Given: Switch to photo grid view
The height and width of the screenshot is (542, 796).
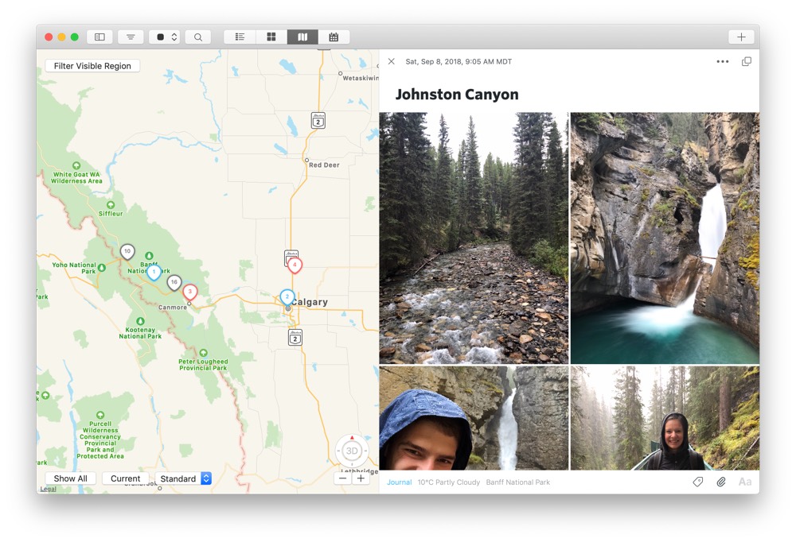Looking at the screenshot, I should 271,37.
